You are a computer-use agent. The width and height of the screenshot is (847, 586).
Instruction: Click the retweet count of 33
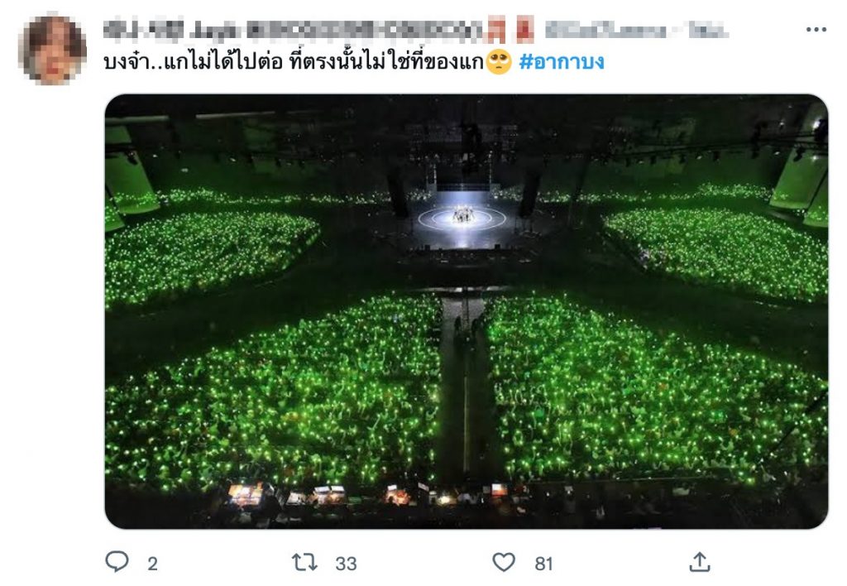pyautogui.click(x=346, y=564)
